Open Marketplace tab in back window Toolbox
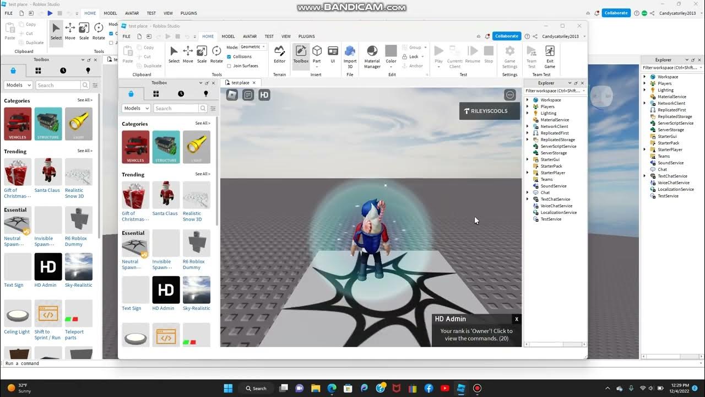 click(x=13, y=71)
